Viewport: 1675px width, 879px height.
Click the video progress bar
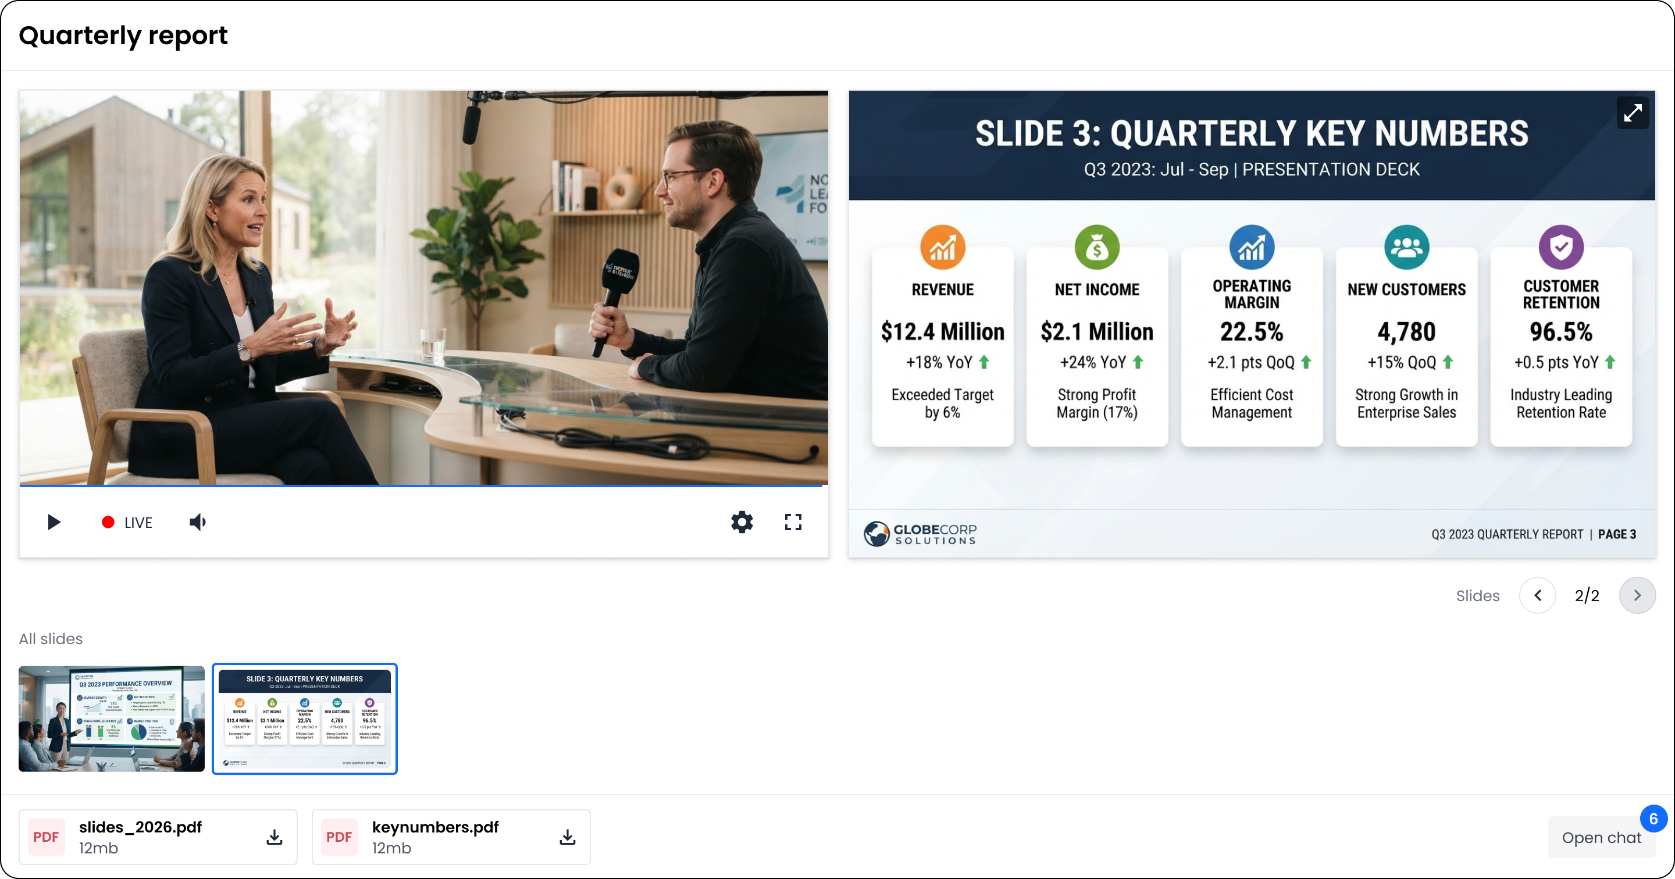423,485
